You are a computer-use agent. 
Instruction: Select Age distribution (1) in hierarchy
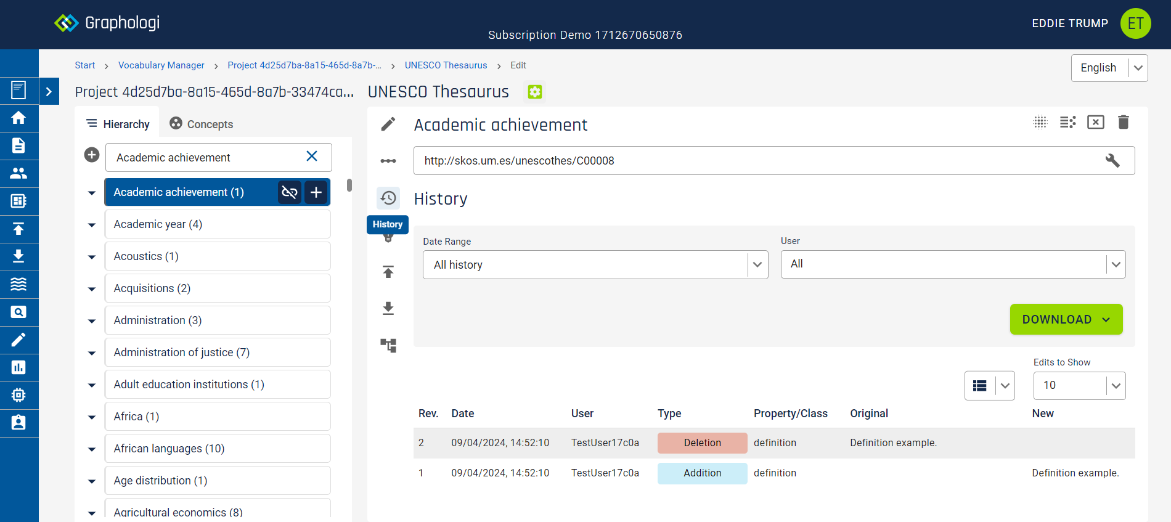218,481
